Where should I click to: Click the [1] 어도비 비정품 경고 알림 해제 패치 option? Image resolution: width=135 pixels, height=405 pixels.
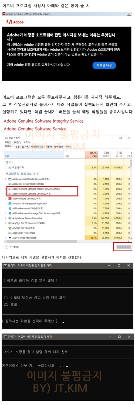35,297
